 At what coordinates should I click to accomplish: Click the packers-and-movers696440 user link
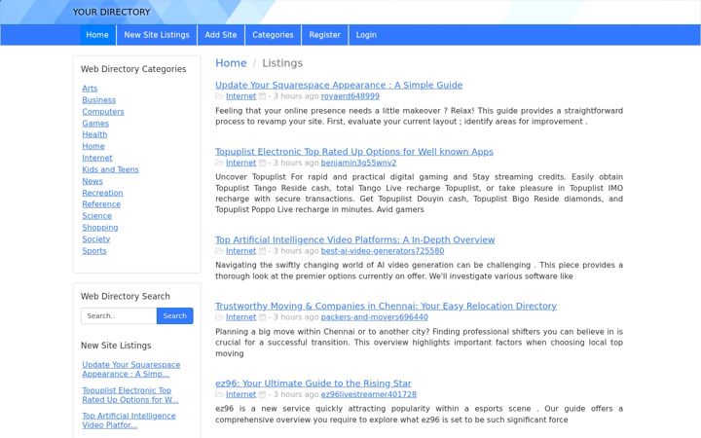click(x=375, y=317)
